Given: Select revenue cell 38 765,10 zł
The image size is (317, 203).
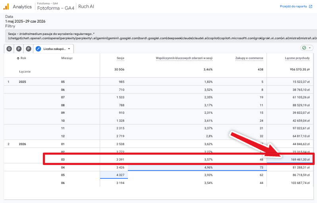Looking at the screenshot, I should click(x=301, y=90).
